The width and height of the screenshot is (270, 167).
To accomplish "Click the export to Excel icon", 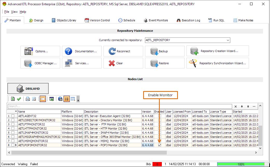I will pos(52,99).
